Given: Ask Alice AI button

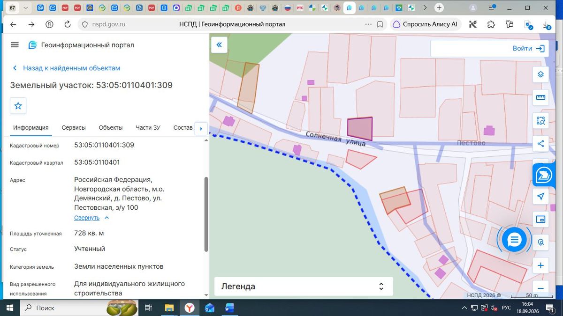Looking at the screenshot, I should tap(425, 24).
